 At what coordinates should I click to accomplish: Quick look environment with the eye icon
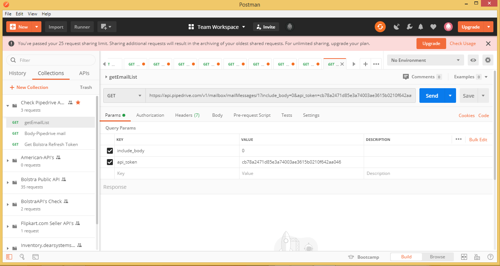[473, 60]
